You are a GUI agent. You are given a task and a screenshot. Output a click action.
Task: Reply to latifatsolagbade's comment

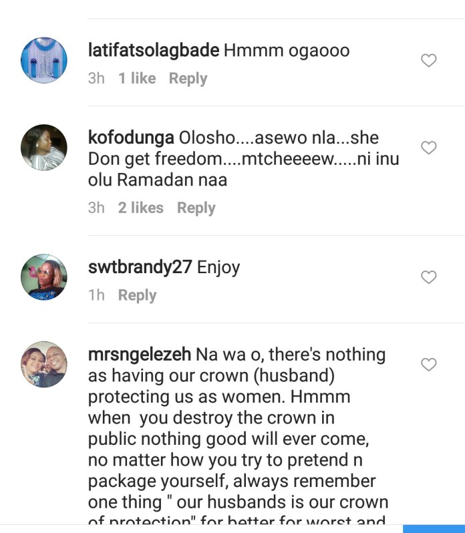tap(188, 79)
